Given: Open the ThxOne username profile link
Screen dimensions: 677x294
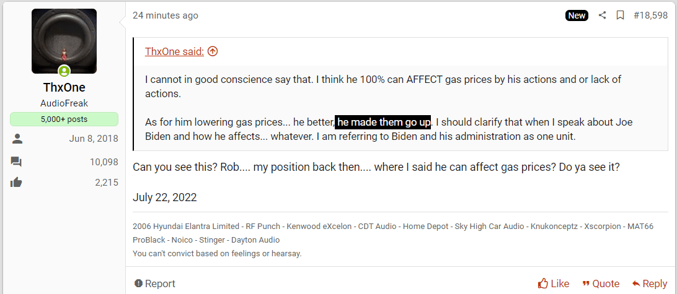Looking at the screenshot, I should point(64,87).
